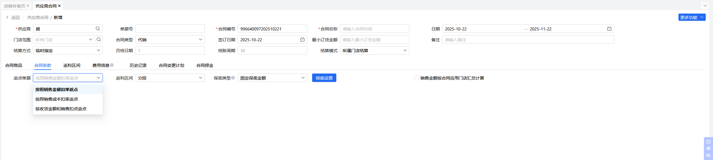The width and height of the screenshot is (713, 160).
Task: Close the 进销存首页 tab
Action: (x=28, y=6)
